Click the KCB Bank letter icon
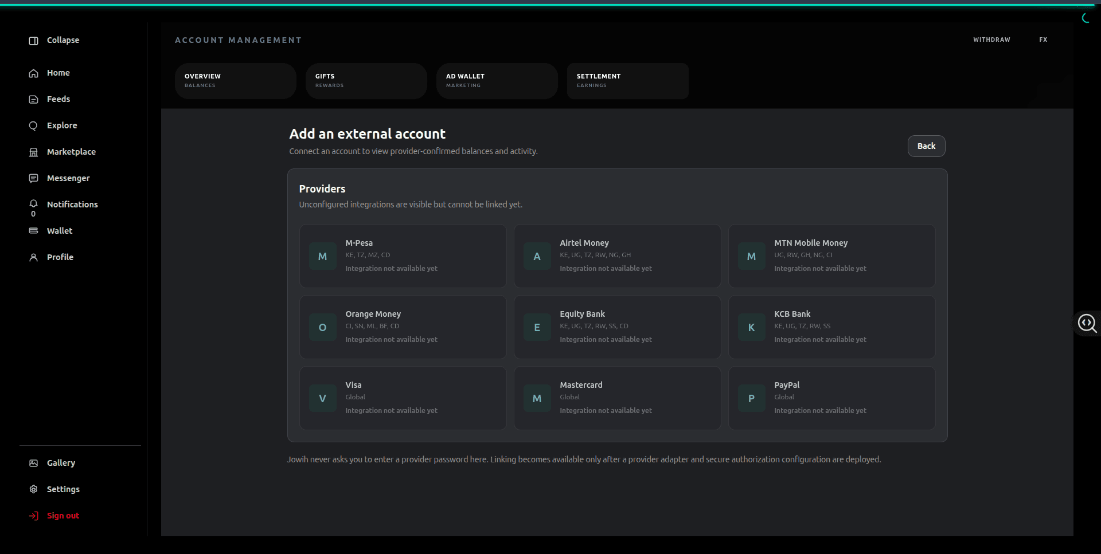Viewport: 1101px width, 554px height. coord(752,327)
